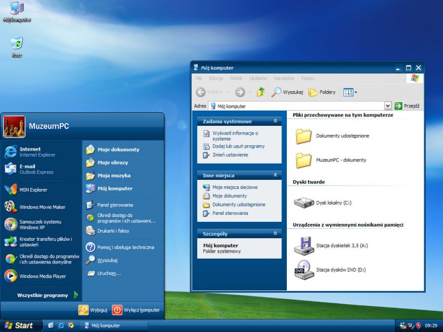The width and height of the screenshot is (443, 332).
Task: Open the Narzędzia menu
Action: [x=284, y=78]
